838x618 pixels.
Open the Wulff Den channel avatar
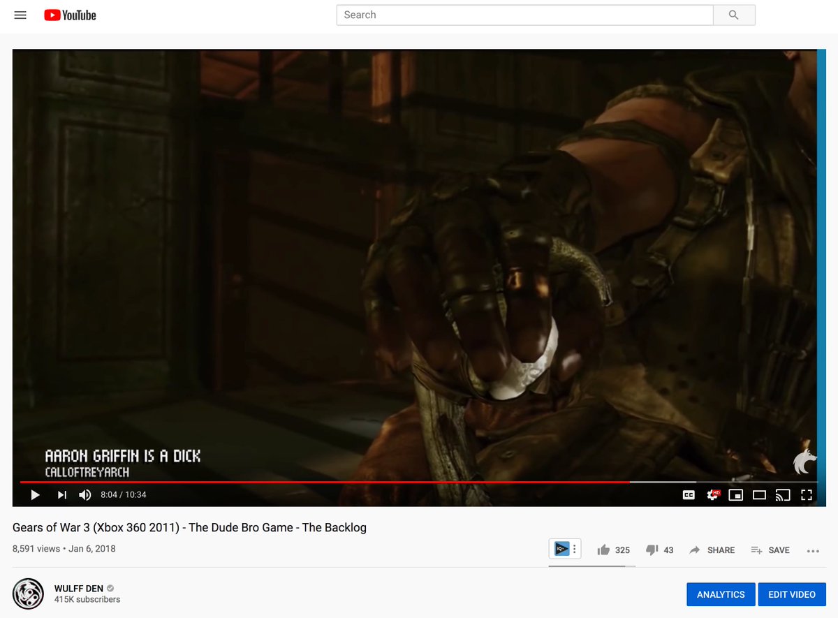click(x=29, y=594)
